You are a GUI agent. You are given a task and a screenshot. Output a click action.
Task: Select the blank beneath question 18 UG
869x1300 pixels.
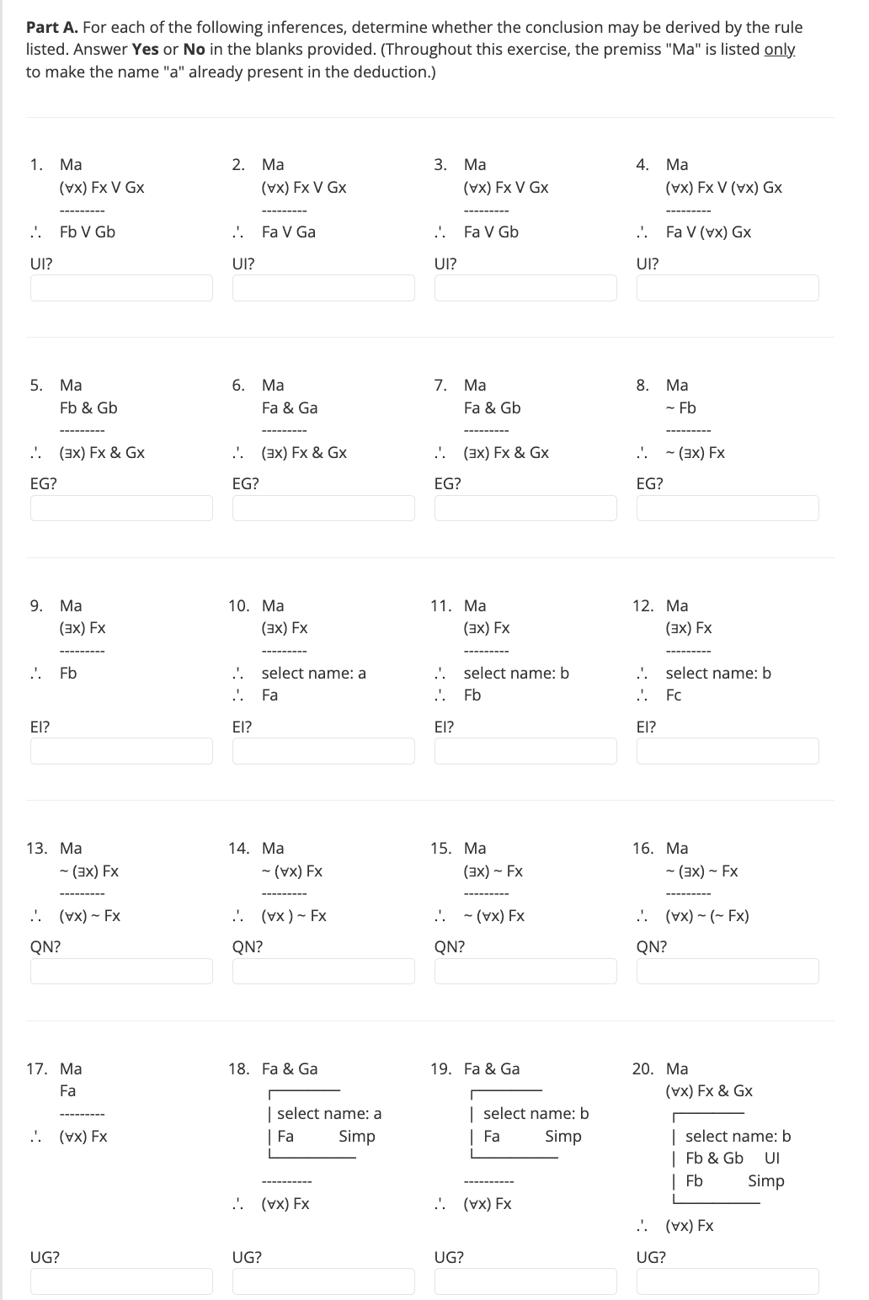pos(323,1281)
